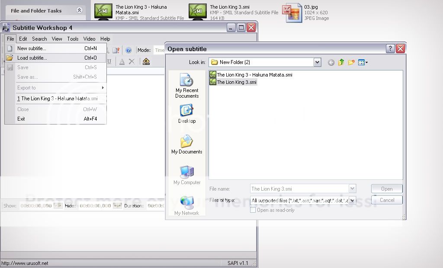The width and height of the screenshot is (443, 268).
Task: Click the Mode field showing Time
Action: point(159,50)
